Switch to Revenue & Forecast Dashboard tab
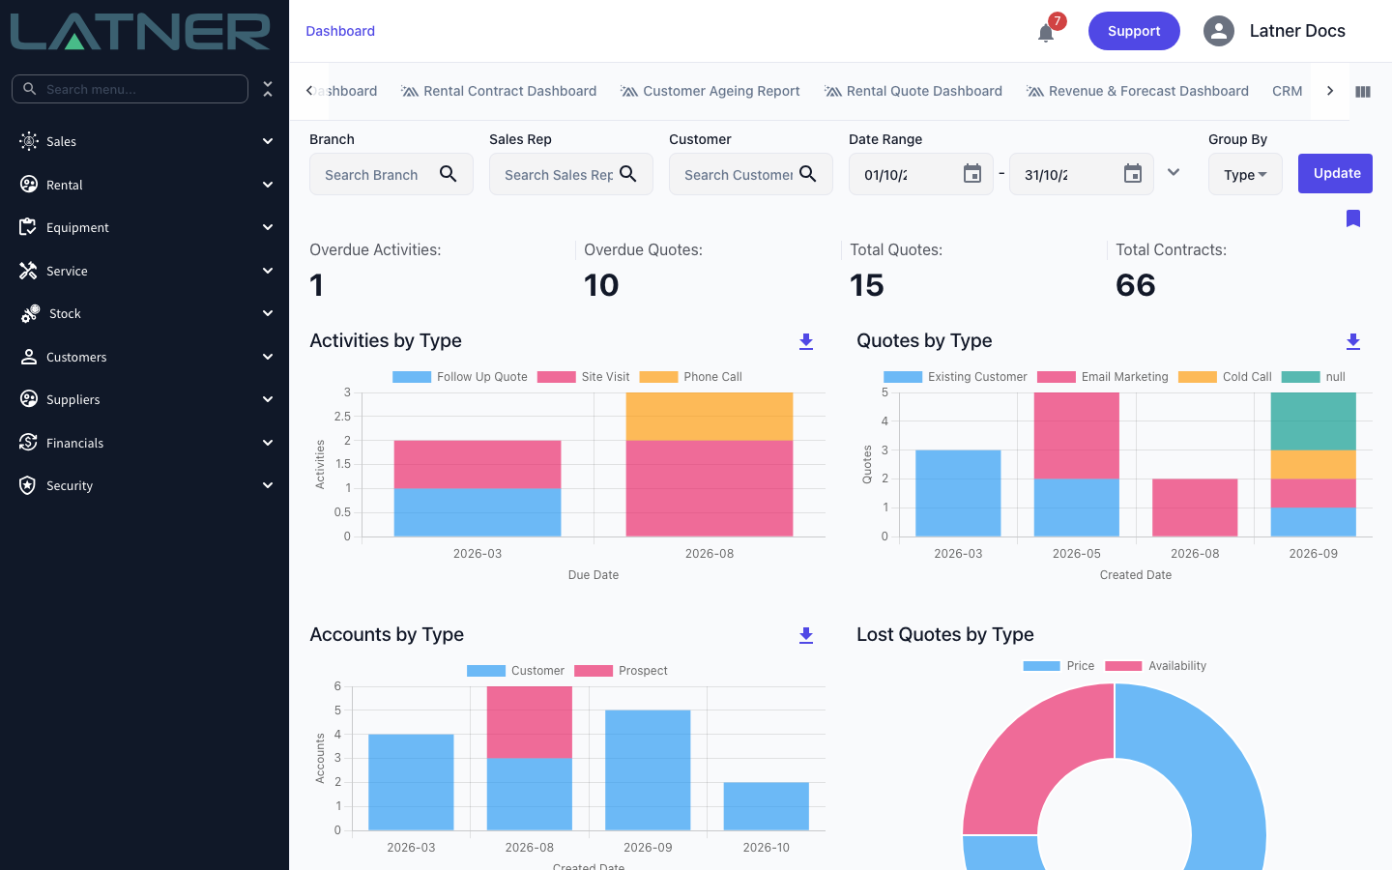The height and width of the screenshot is (870, 1392). click(1138, 91)
